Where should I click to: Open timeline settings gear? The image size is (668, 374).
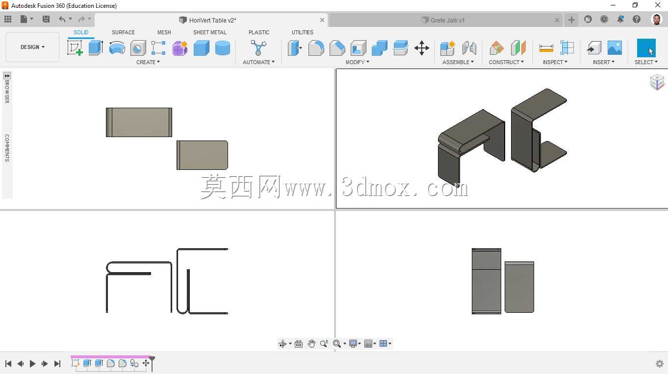[660, 364]
